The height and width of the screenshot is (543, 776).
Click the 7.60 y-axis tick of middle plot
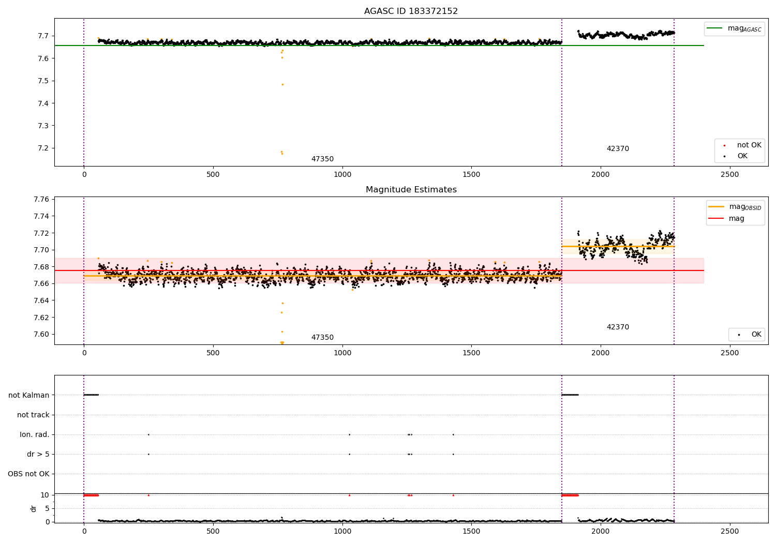point(41,334)
